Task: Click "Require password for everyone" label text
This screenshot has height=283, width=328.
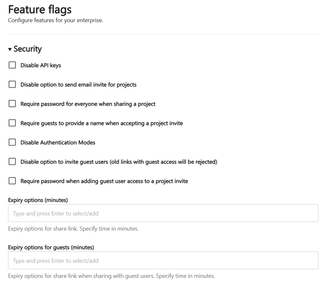Action: 88,104
